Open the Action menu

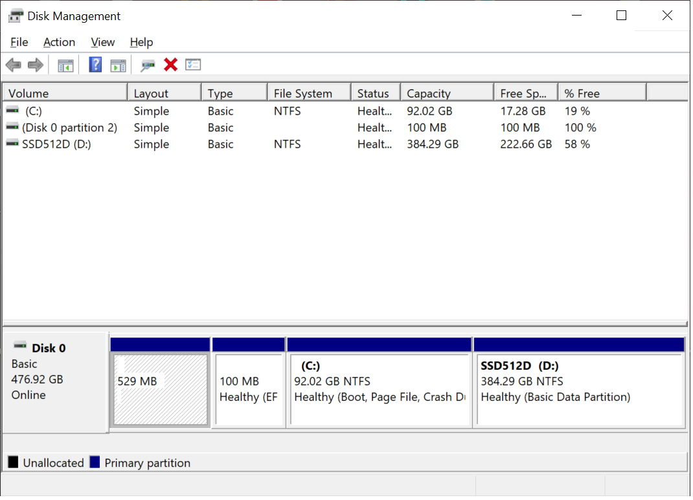59,42
